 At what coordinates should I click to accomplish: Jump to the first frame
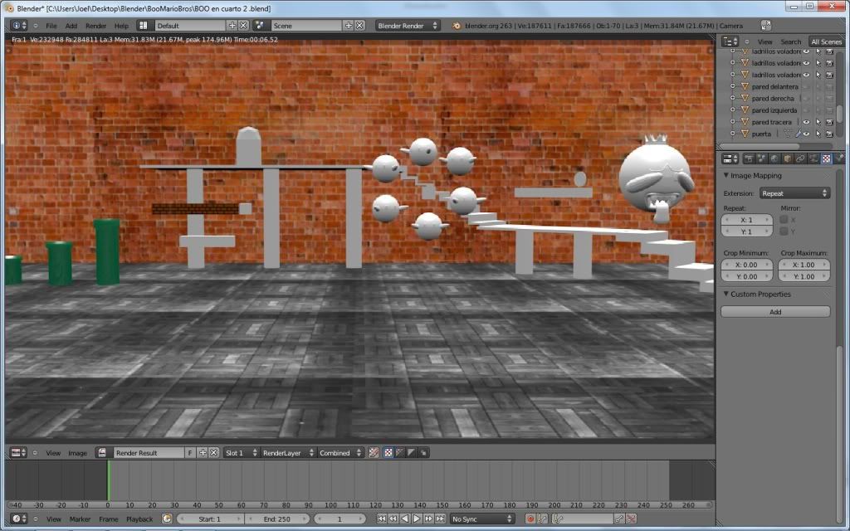382,519
